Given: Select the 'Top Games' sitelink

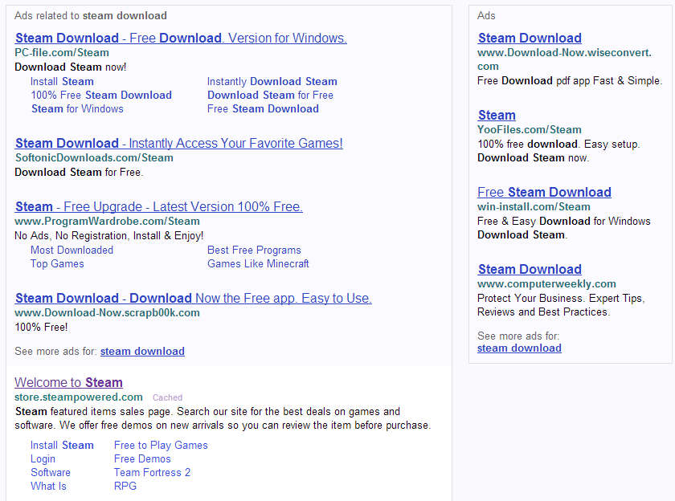Looking at the screenshot, I should click(57, 263).
